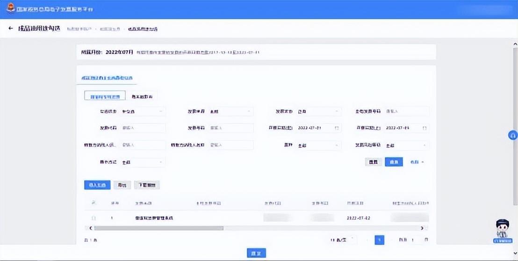518x261 pixels.
Task: Click the gray reset (重置) button
Action: (x=373, y=162)
